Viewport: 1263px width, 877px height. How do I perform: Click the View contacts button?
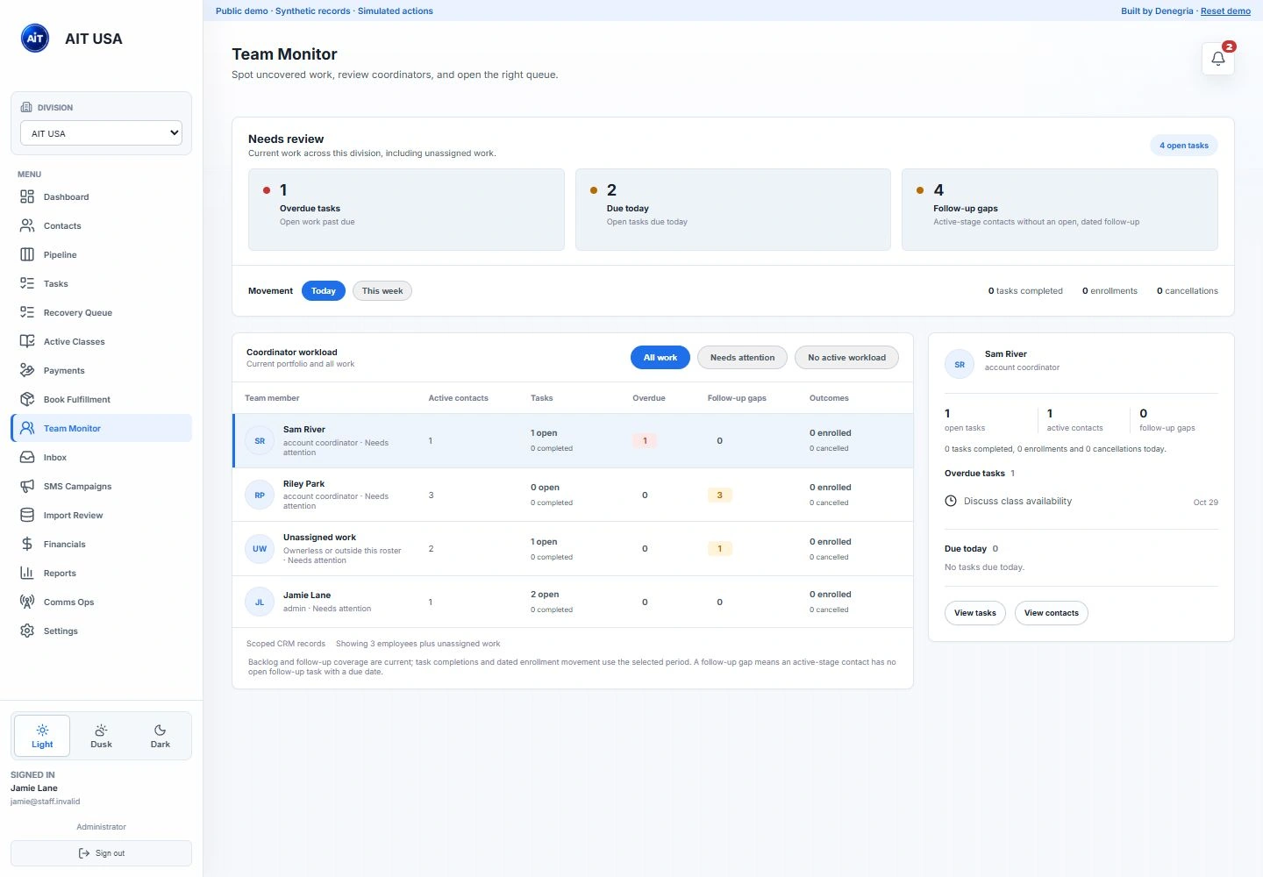coord(1052,613)
